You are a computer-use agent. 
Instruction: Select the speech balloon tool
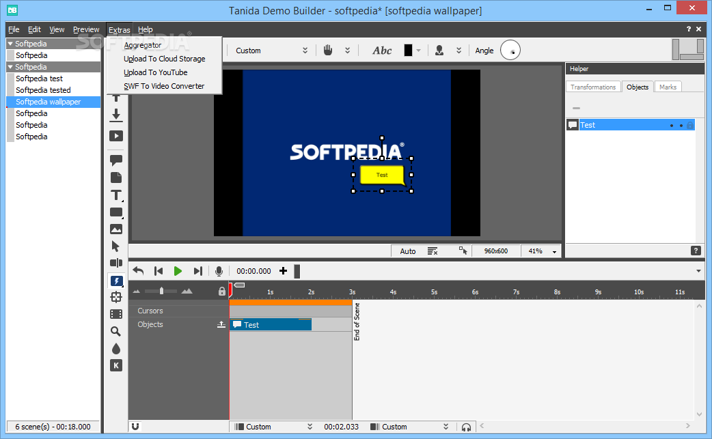(x=116, y=160)
